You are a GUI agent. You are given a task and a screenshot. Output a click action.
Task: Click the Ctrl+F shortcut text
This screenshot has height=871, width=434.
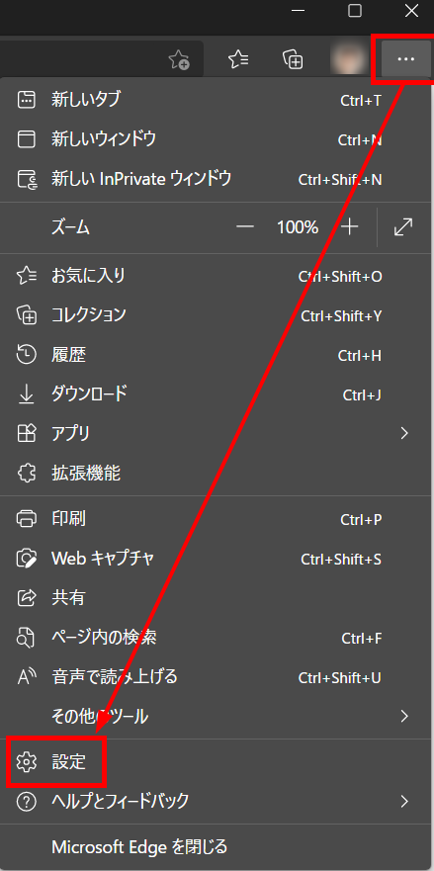(361, 638)
